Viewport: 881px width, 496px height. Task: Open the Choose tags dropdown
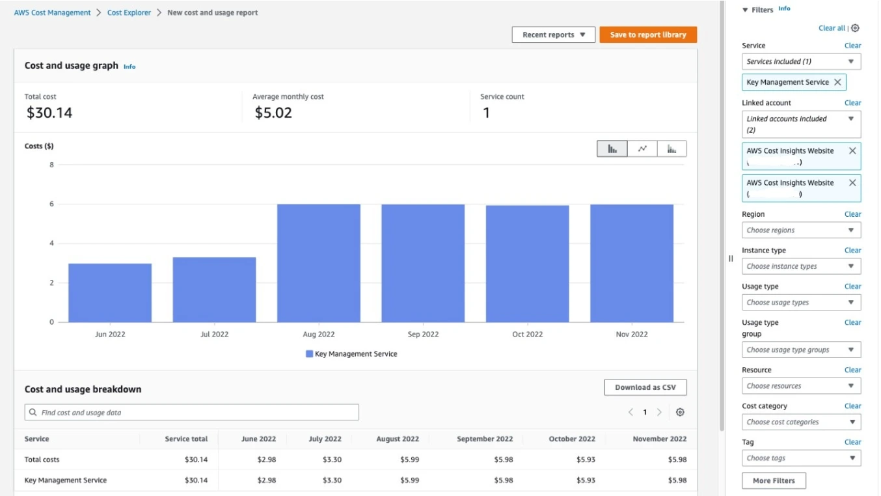click(x=801, y=458)
